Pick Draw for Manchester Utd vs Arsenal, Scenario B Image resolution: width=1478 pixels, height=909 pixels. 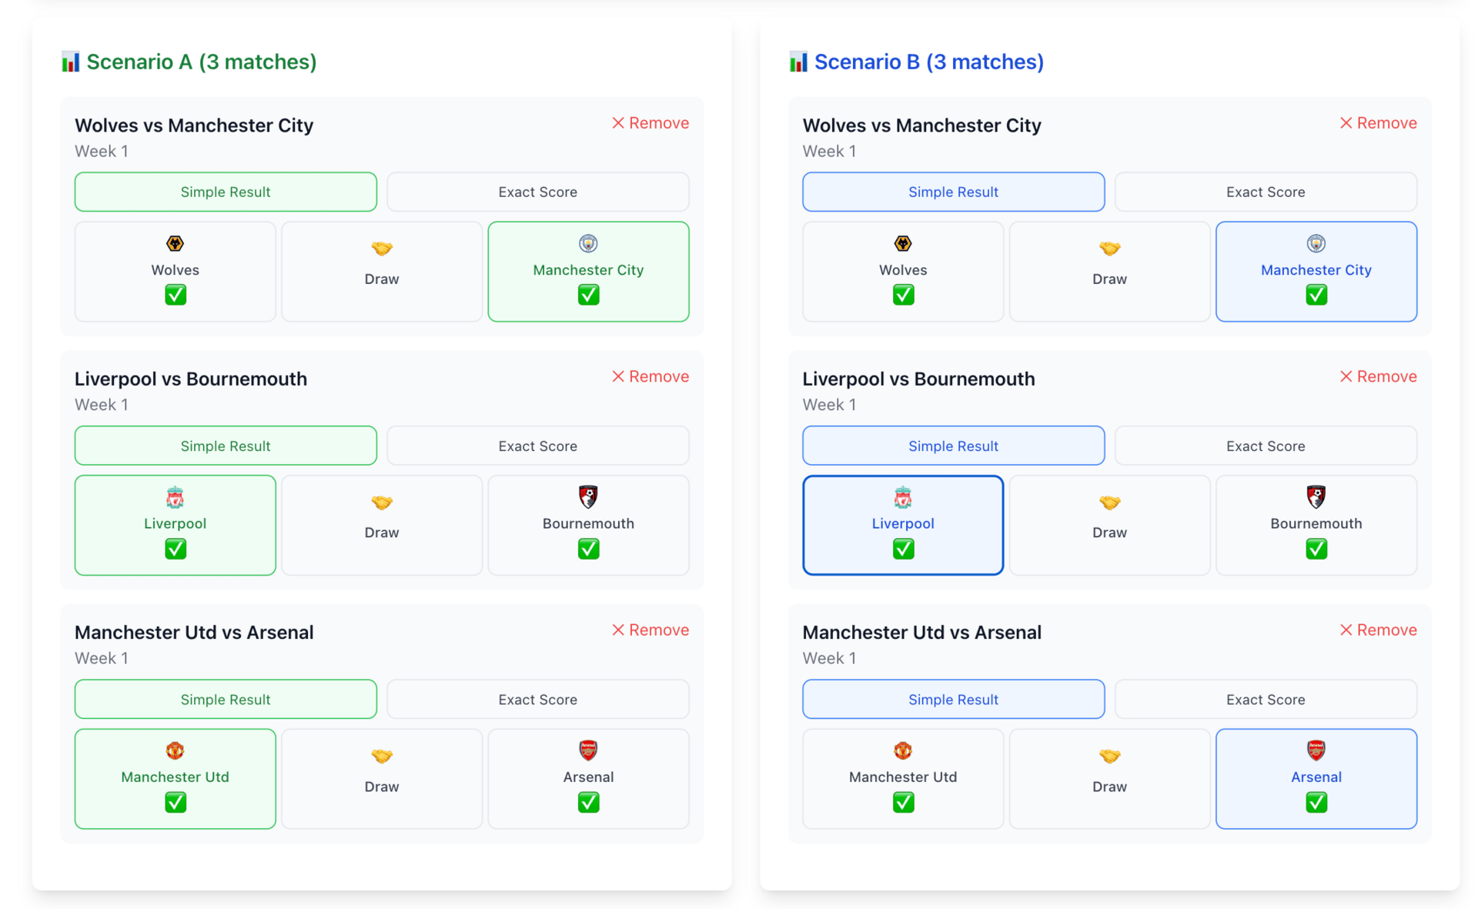pos(1109,778)
